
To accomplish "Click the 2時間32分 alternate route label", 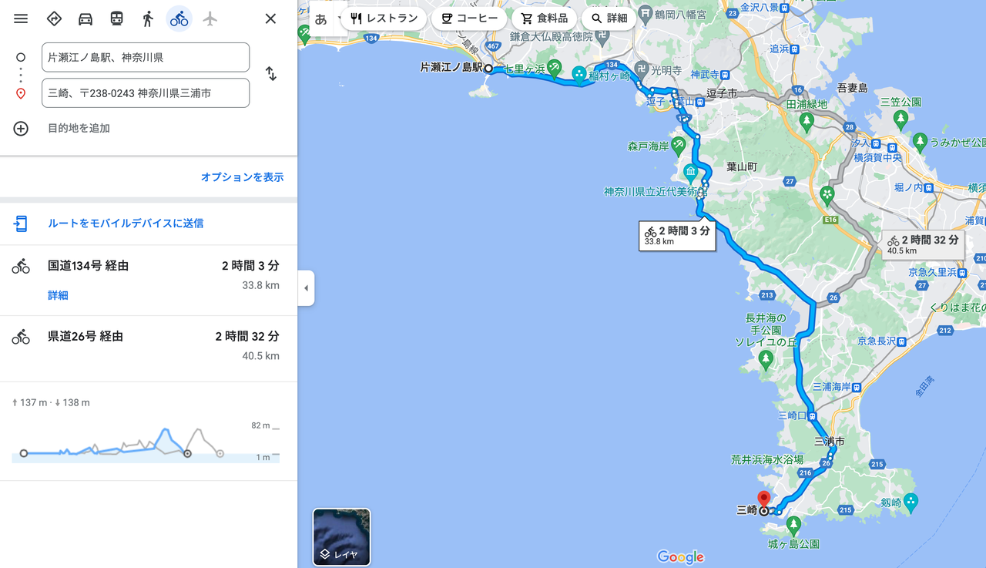I will point(923,244).
